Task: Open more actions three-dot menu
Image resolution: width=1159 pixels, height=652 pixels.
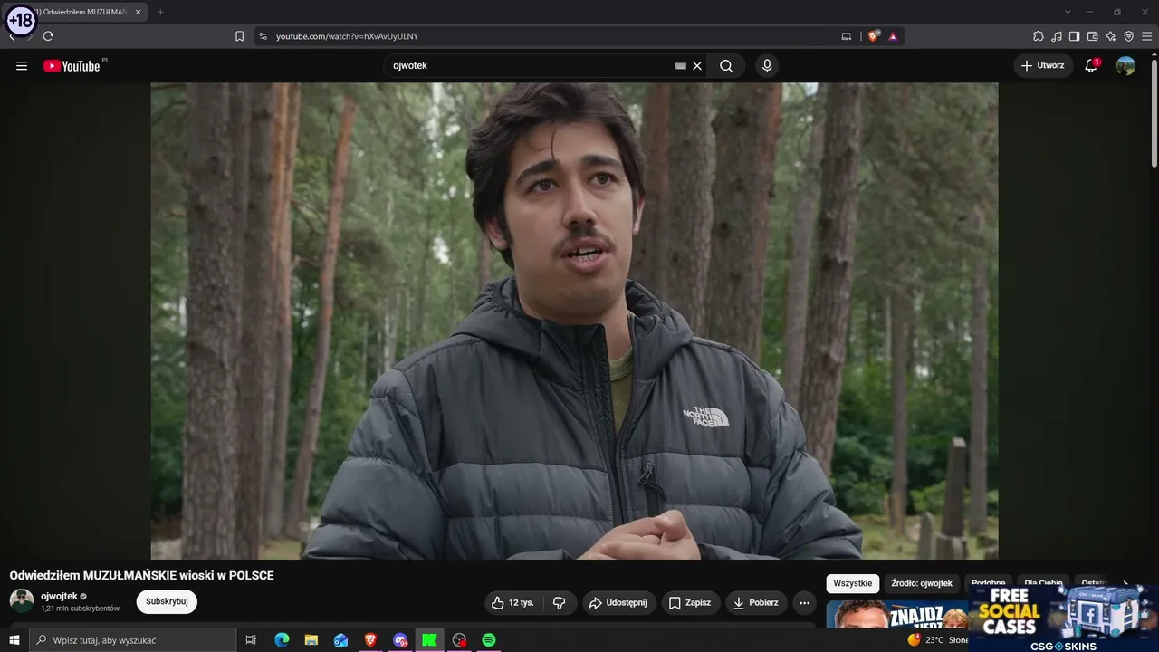Action: tap(804, 602)
